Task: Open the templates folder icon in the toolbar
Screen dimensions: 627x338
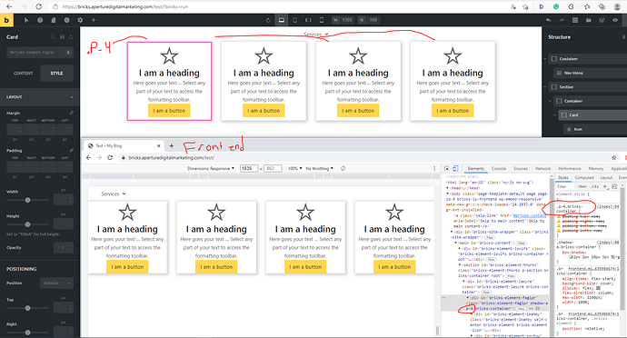Action: [x=589, y=20]
